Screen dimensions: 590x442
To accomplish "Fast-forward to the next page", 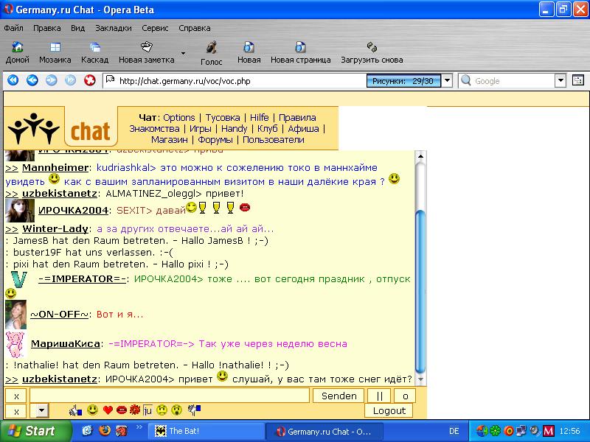I will 70,80.
